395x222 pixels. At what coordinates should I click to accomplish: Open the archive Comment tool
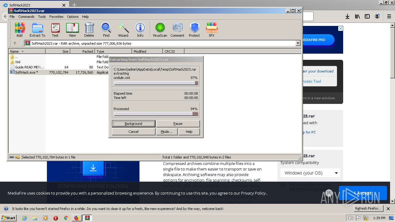[x=177, y=30]
